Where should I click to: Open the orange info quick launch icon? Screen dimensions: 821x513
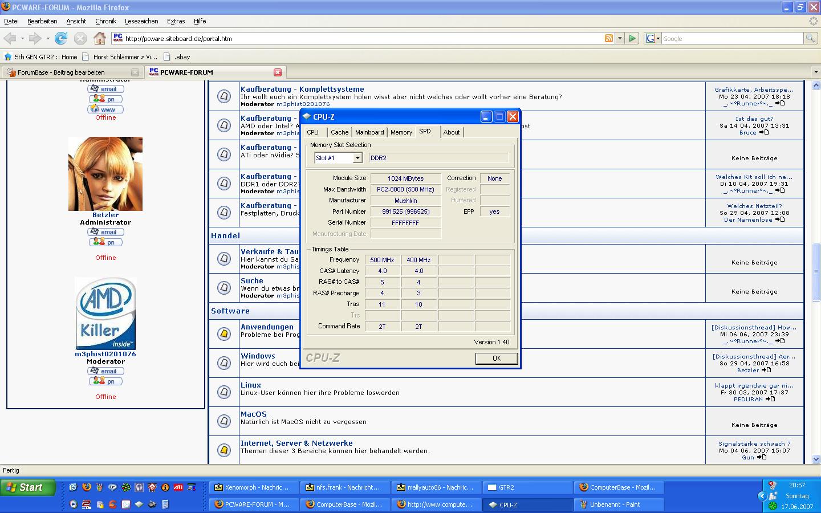(x=165, y=487)
